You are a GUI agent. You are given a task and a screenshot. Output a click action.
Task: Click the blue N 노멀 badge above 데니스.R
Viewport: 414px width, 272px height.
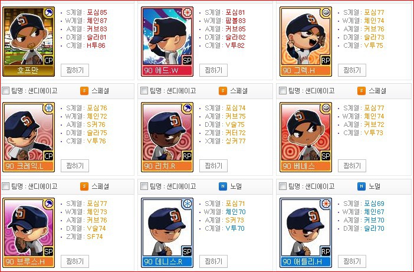pos(223,186)
